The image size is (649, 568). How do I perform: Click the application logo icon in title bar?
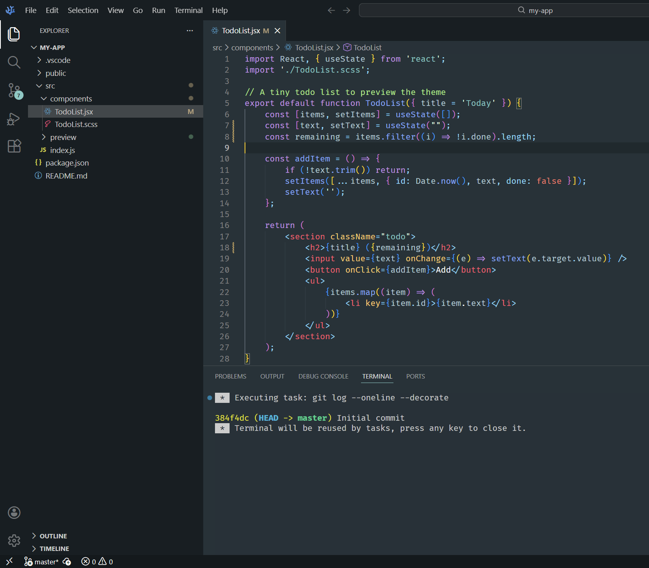pyautogui.click(x=10, y=10)
